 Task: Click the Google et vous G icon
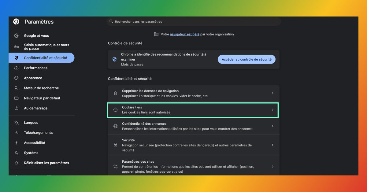(x=17, y=36)
